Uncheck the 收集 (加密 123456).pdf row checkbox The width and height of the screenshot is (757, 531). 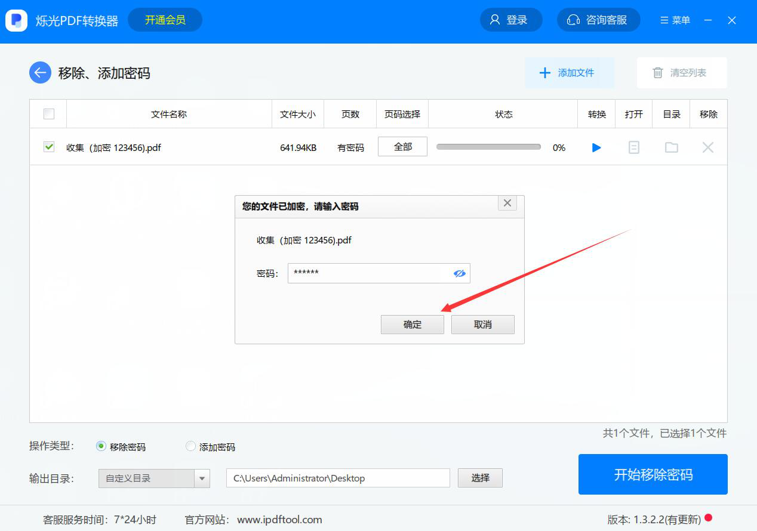49,147
